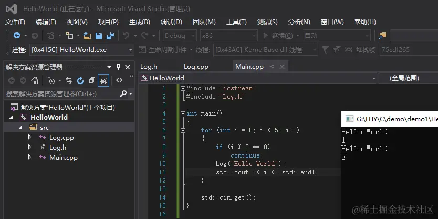This screenshot has width=438, height=219.
Task: Click the Pending Changes Filter clock icon
Action: click(51, 80)
